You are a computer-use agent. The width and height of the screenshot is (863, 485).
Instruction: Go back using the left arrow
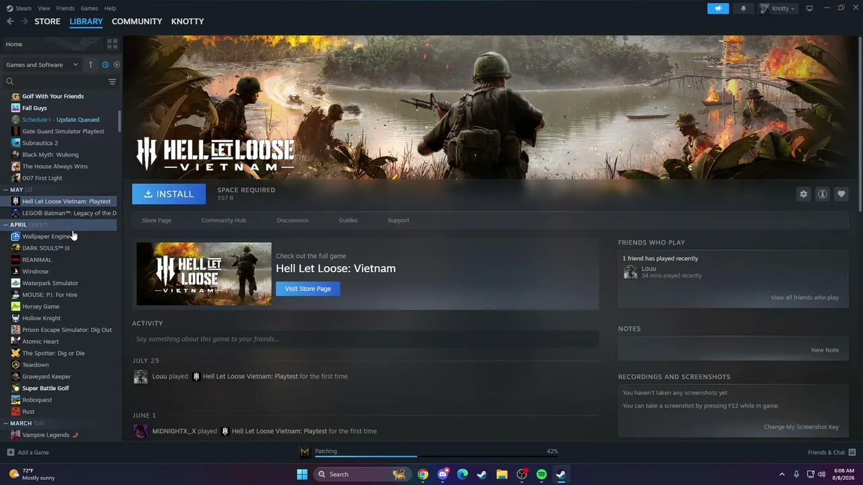pos(10,22)
